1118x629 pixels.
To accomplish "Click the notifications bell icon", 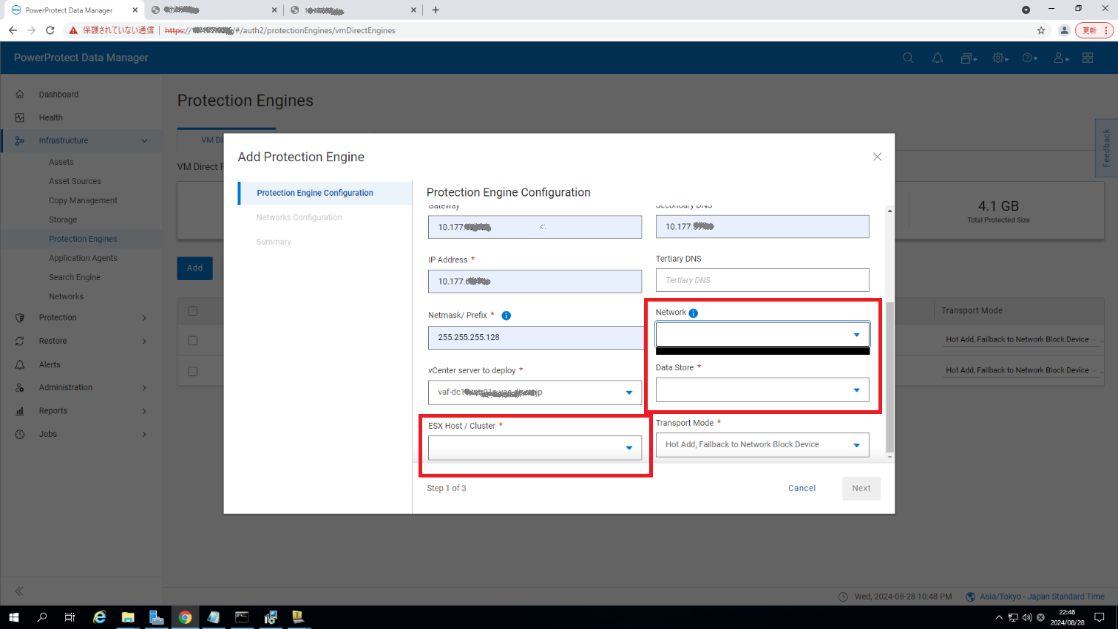I will [x=937, y=58].
